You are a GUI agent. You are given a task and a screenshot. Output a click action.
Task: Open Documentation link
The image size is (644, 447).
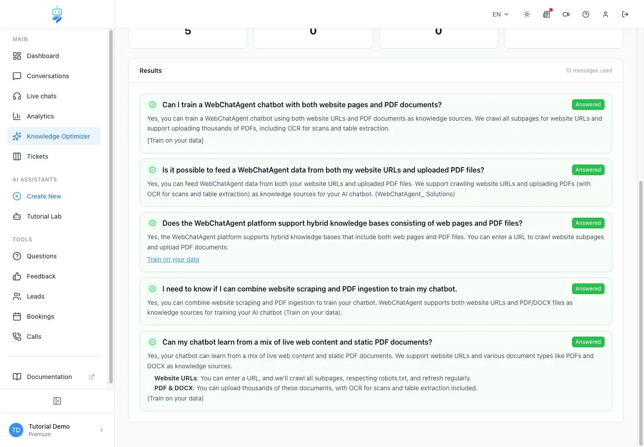tap(54, 377)
